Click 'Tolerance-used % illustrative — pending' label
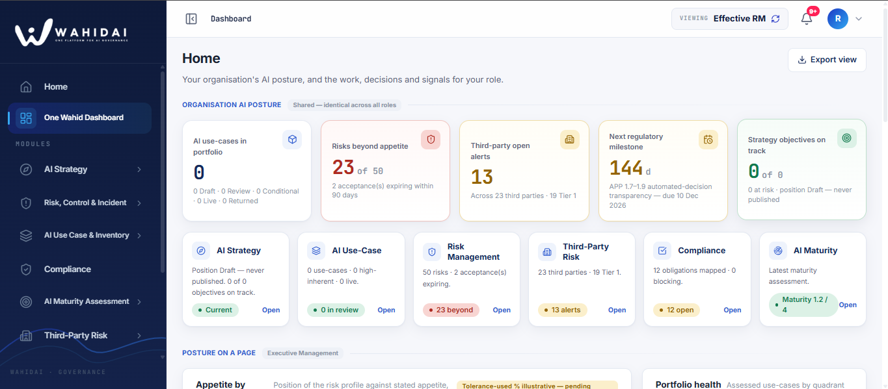Image resolution: width=888 pixels, height=389 pixels. [537, 385]
